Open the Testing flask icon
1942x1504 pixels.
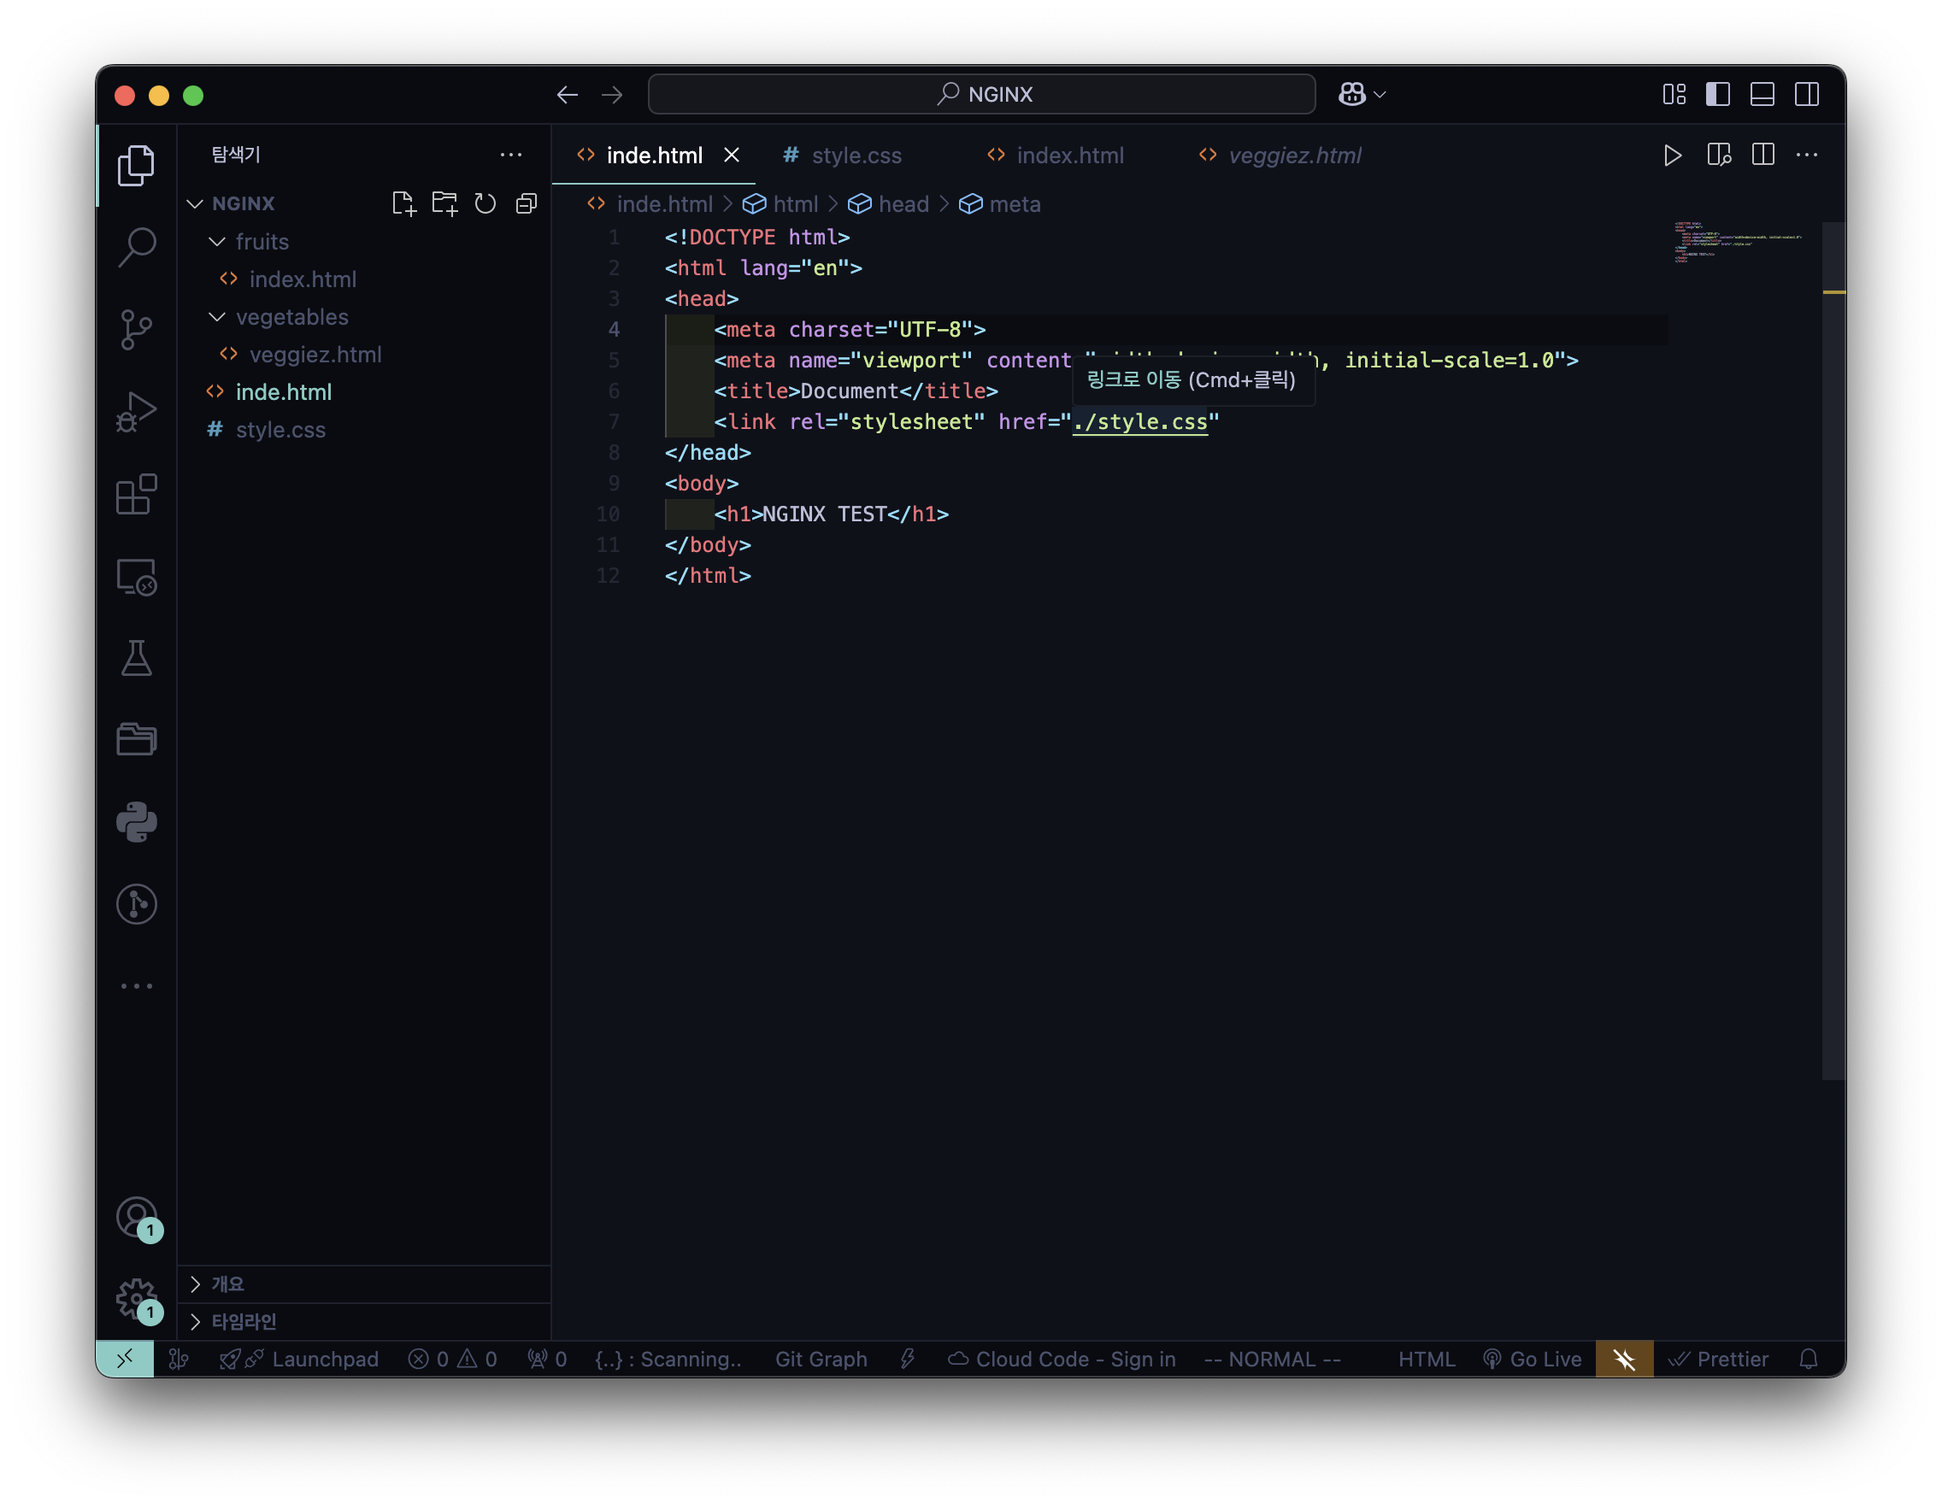tap(136, 659)
